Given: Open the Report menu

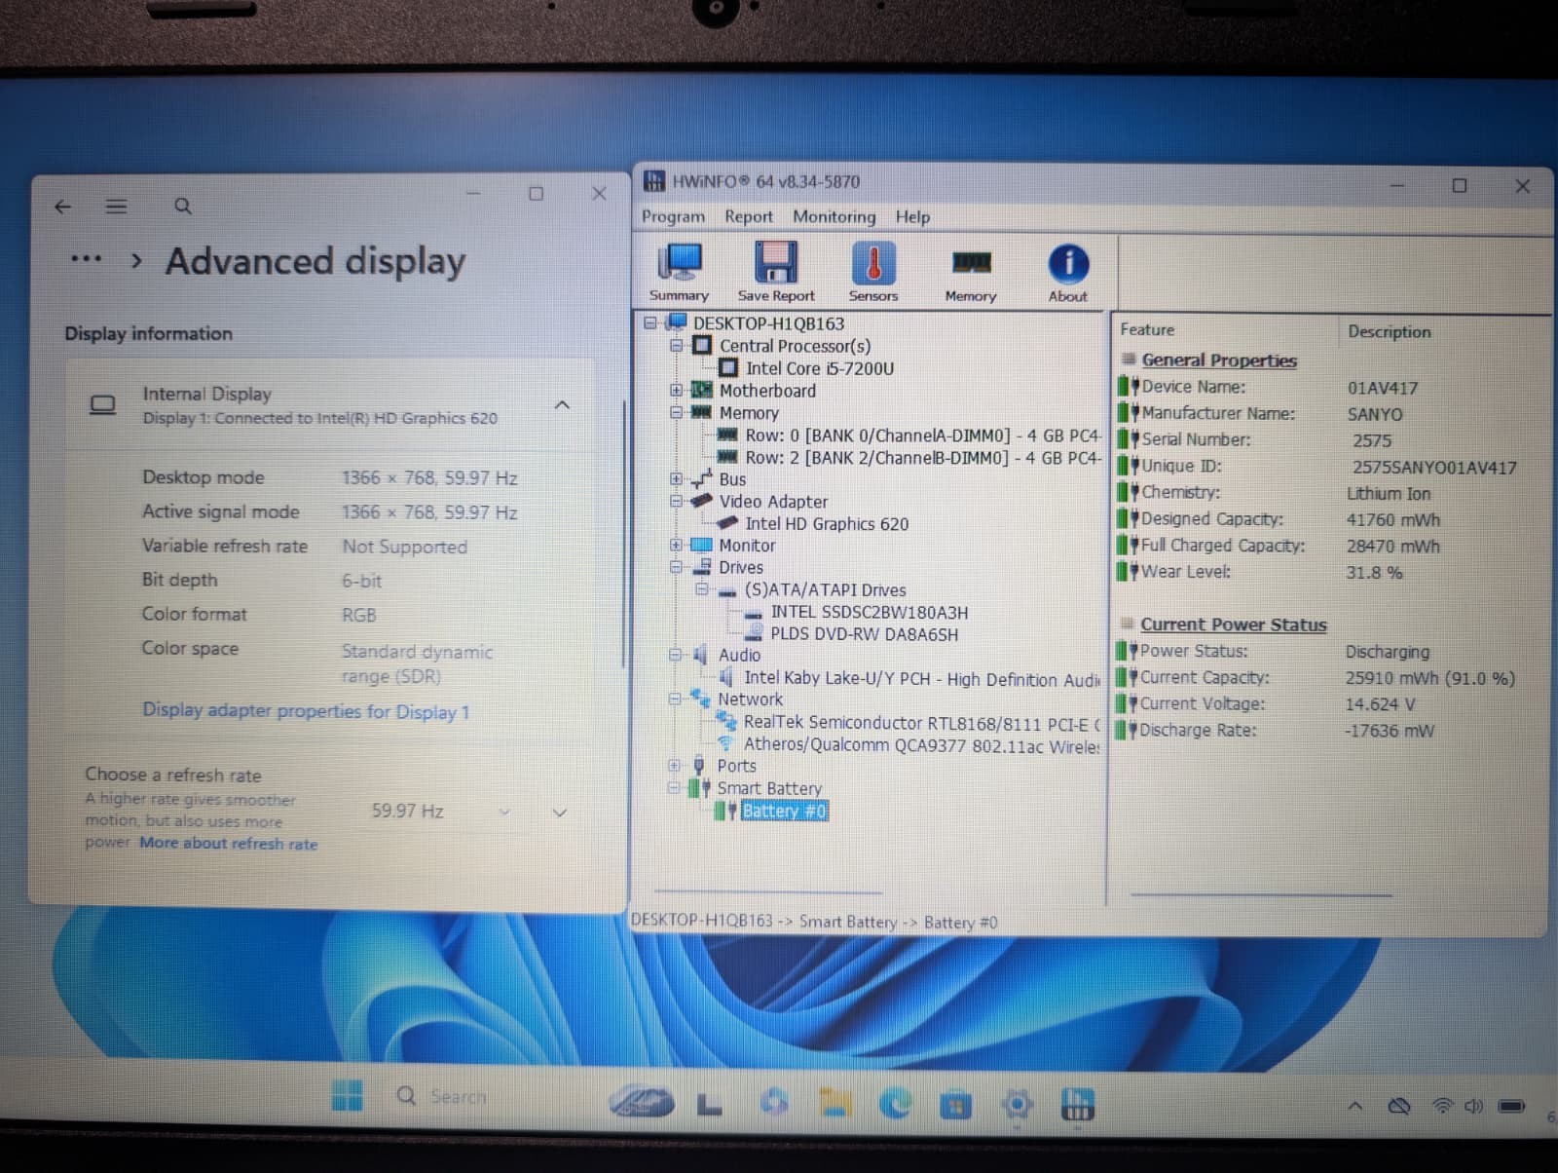Looking at the screenshot, I should click(x=749, y=216).
